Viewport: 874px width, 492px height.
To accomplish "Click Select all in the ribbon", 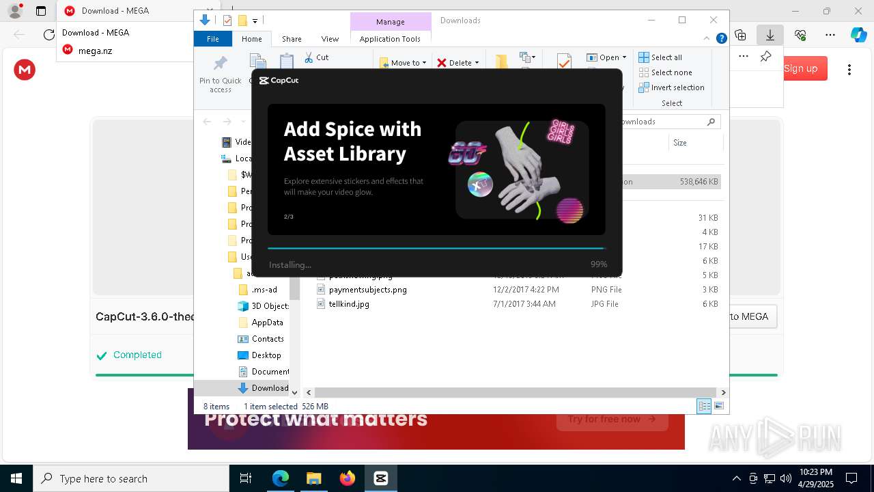I will 660,57.
